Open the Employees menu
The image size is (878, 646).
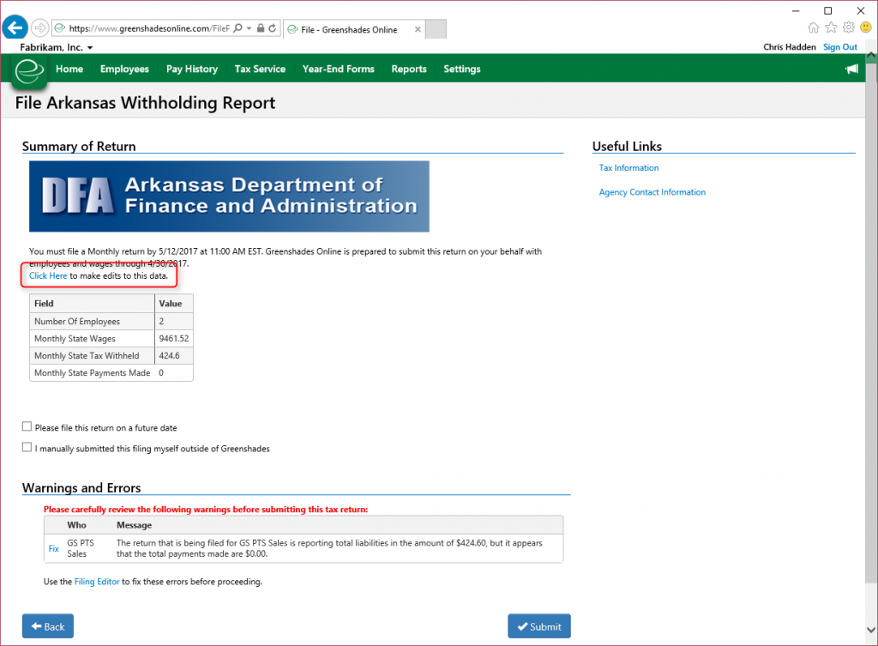124,69
